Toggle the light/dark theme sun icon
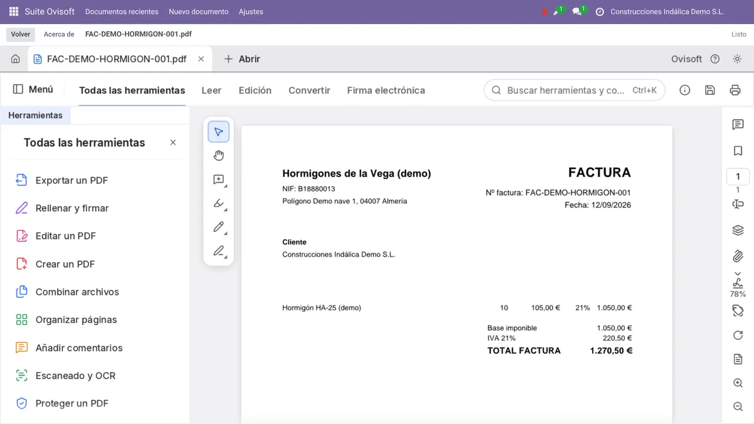This screenshot has width=754, height=424. (737, 59)
